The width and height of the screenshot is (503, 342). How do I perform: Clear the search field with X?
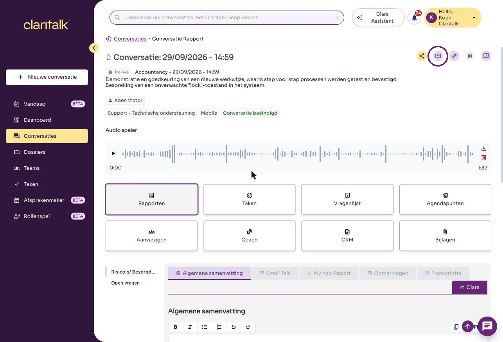coord(337,18)
